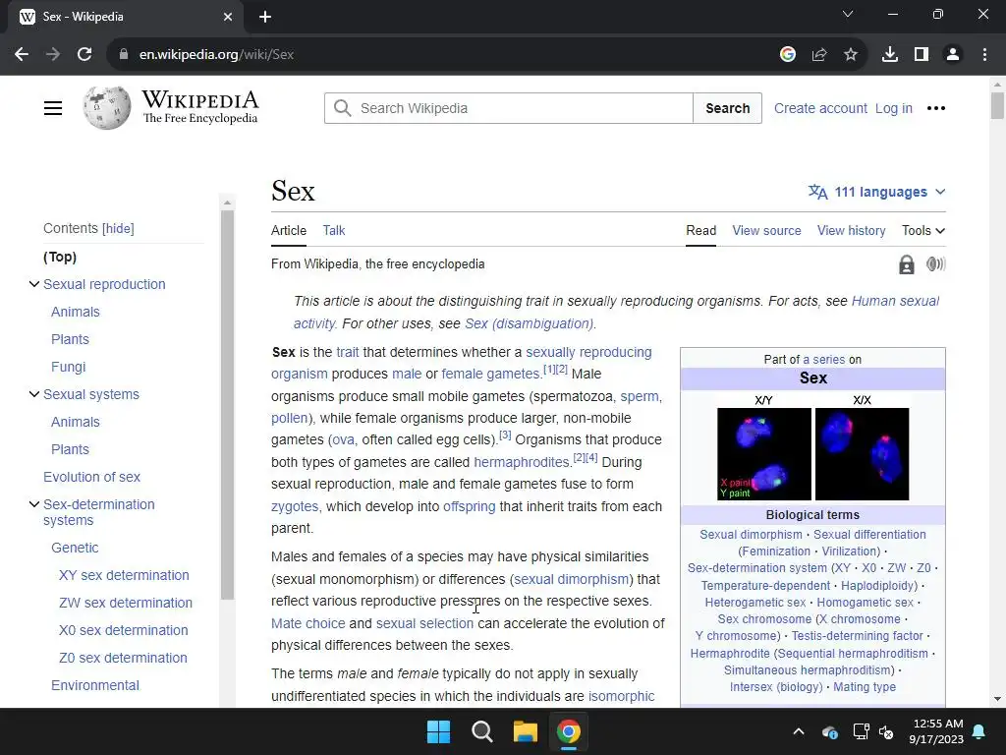The height and width of the screenshot is (755, 1006).
Task: Open Windows taskbar search
Action: tap(481, 731)
